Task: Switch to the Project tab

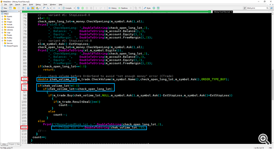Action: tap(12, 144)
